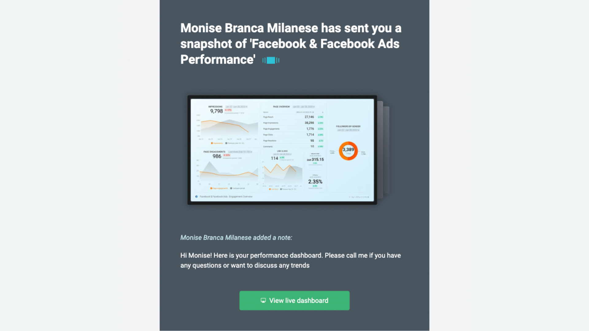Click the orange Impressions legend color swatch
This screenshot has width=589, height=331.
(212, 143)
